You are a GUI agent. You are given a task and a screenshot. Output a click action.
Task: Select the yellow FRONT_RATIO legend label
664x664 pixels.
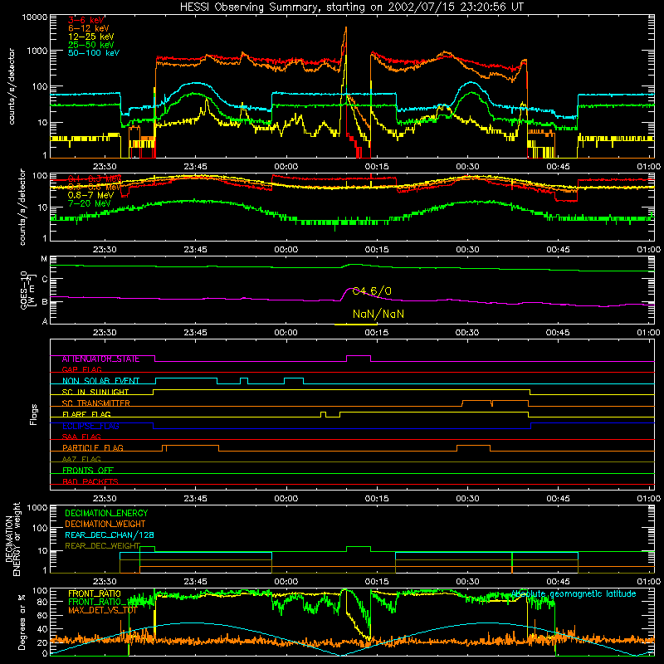pos(95,594)
